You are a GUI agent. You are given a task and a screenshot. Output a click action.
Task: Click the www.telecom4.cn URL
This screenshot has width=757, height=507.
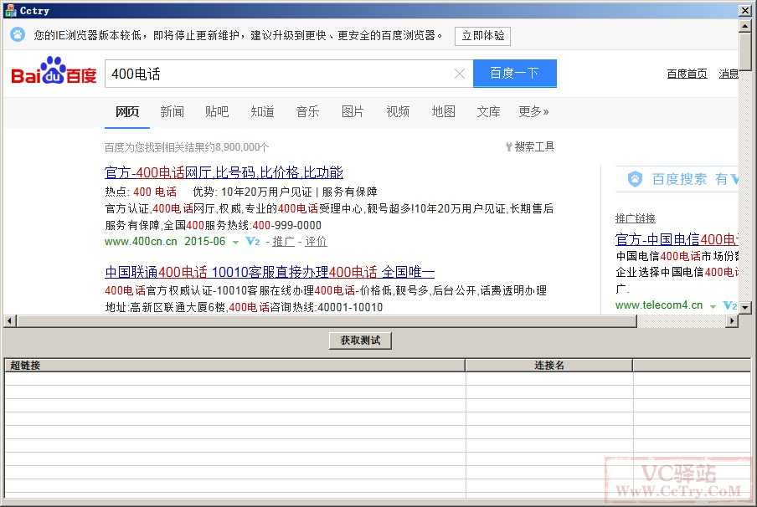659,305
